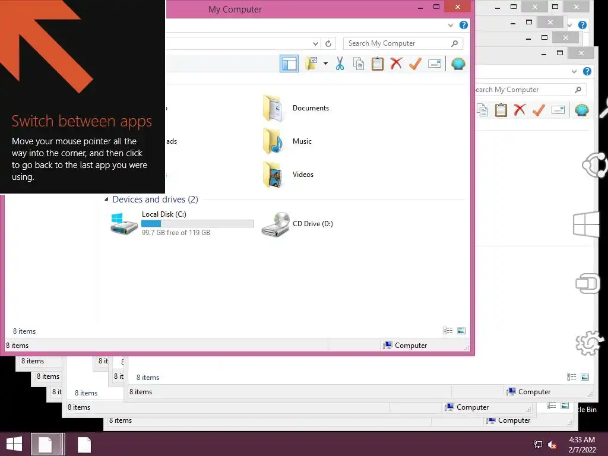Open the network icon in system tray
The height and width of the screenshot is (456, 608).
pos(538,445)
